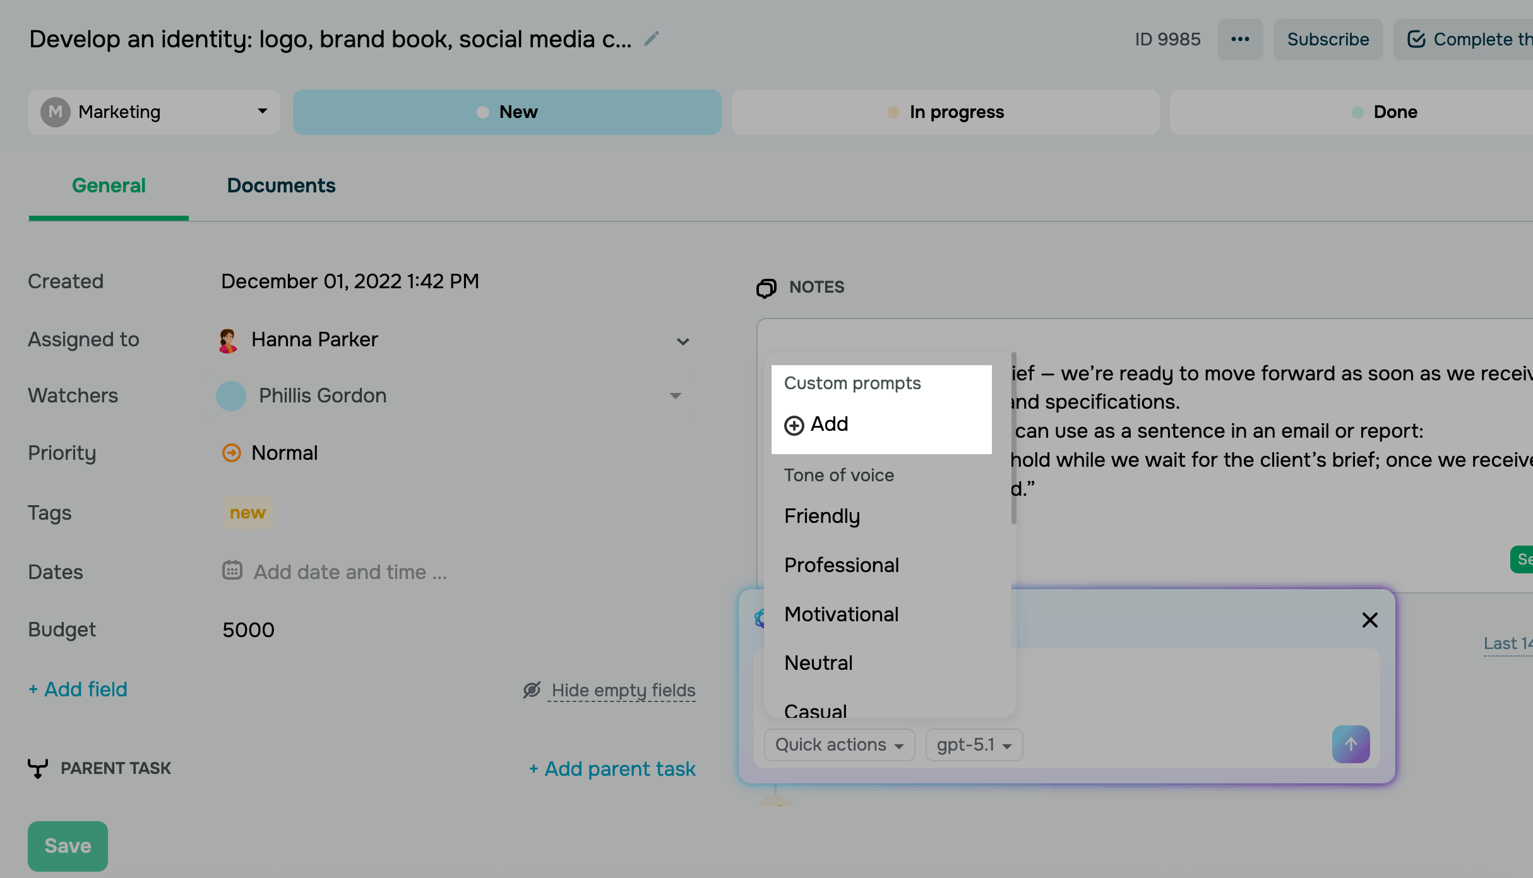Close the AI assistant panel with X
1533x878 pixels.
[x=1369, y=620]
